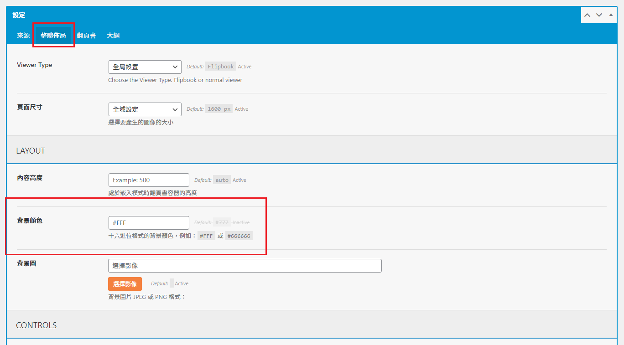624x345 pixels.
Task: Click the 背景圖 image path field
Action: pyautogui.click(x=244, y=266)
